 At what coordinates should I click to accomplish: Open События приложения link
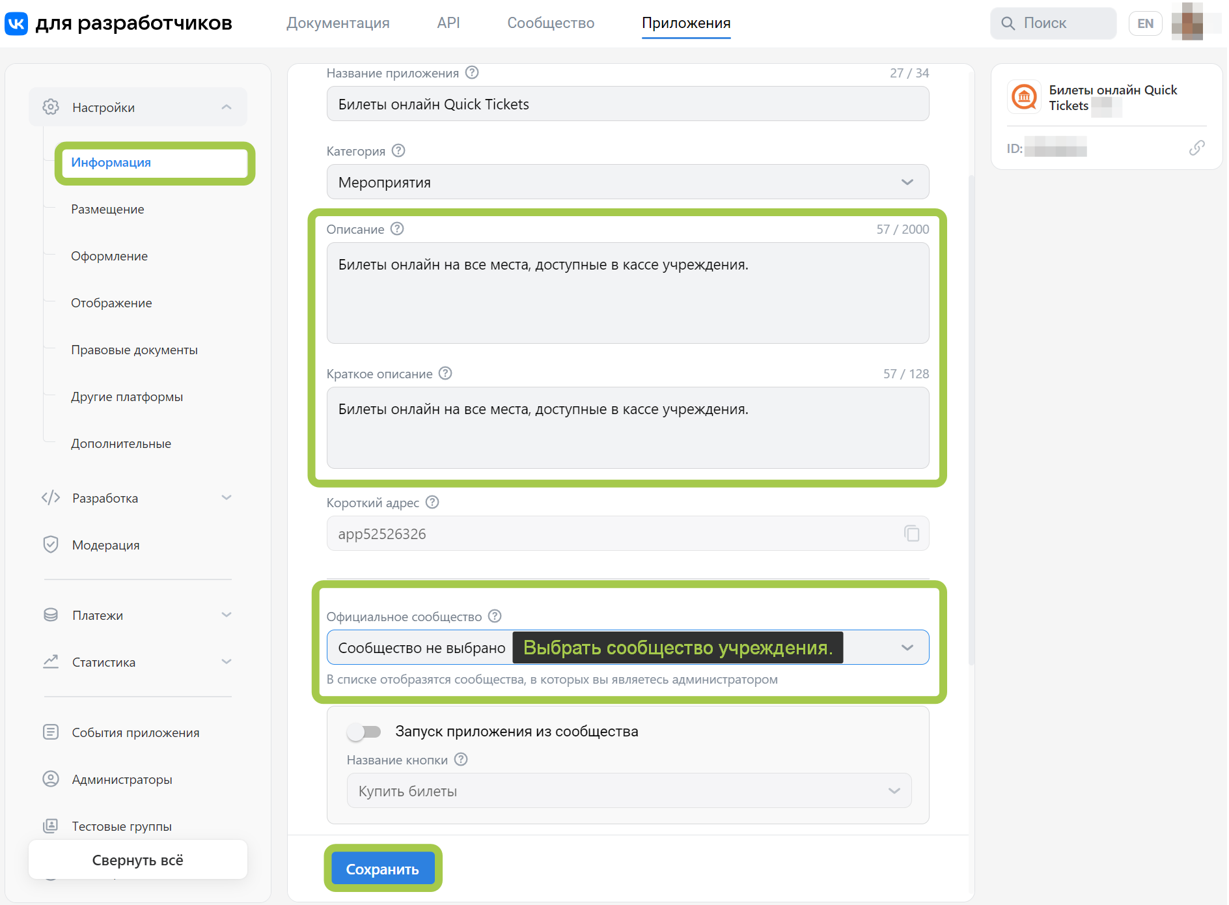[x=135, y=732]
